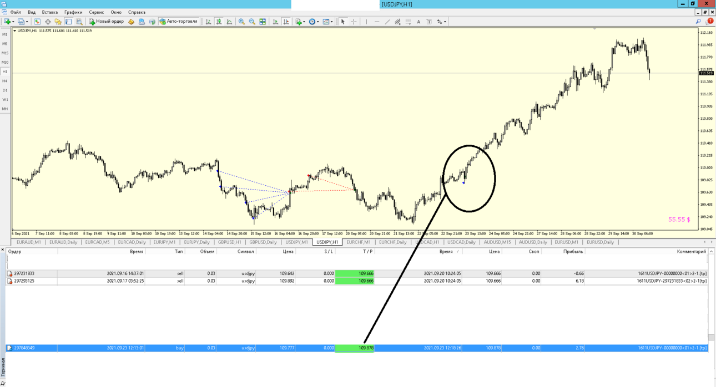This screenshot has width=716, height=387.
Task: Open Market Watch window icon
Action: pyautogui.click(x=37, y=22)
